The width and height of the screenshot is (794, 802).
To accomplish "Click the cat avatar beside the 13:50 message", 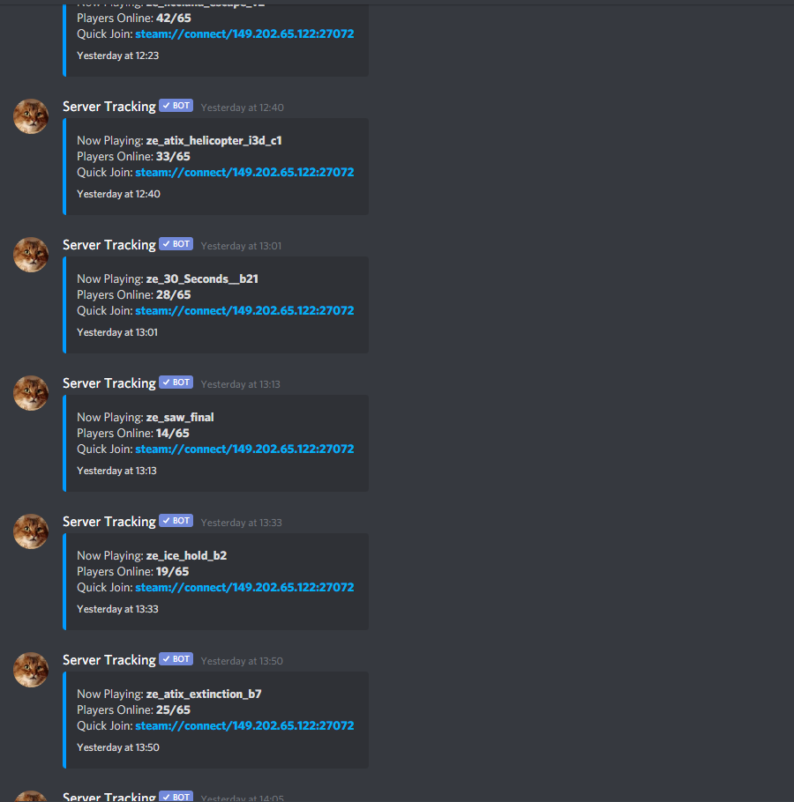I will (31, 670).
